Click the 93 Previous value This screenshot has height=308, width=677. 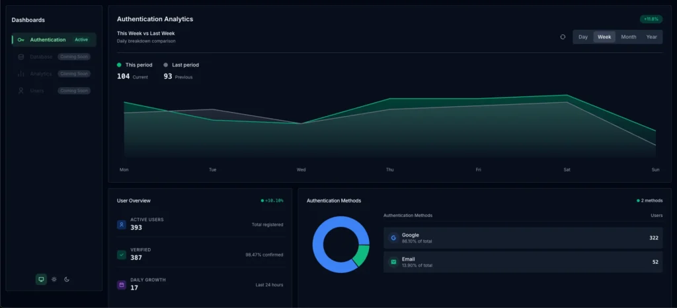tap(168, 77)
